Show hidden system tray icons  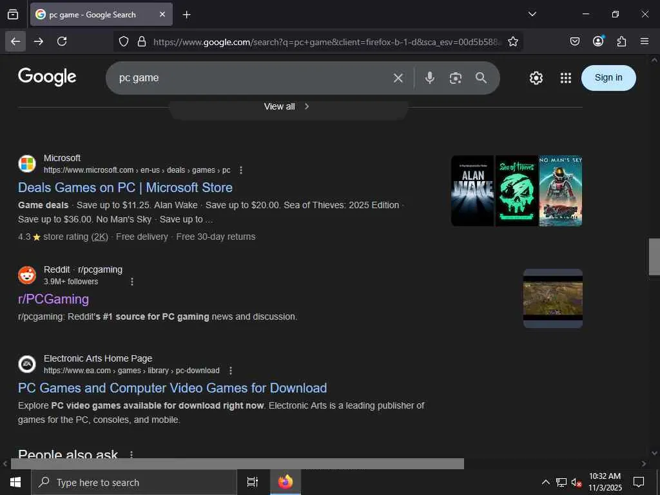545,482
